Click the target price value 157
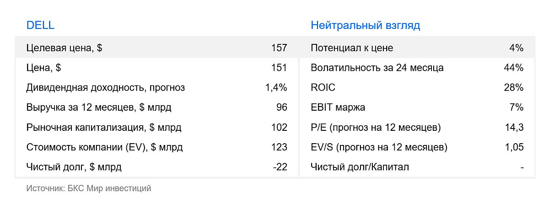This screenshot has width=549, height=204. click(279, 48)
